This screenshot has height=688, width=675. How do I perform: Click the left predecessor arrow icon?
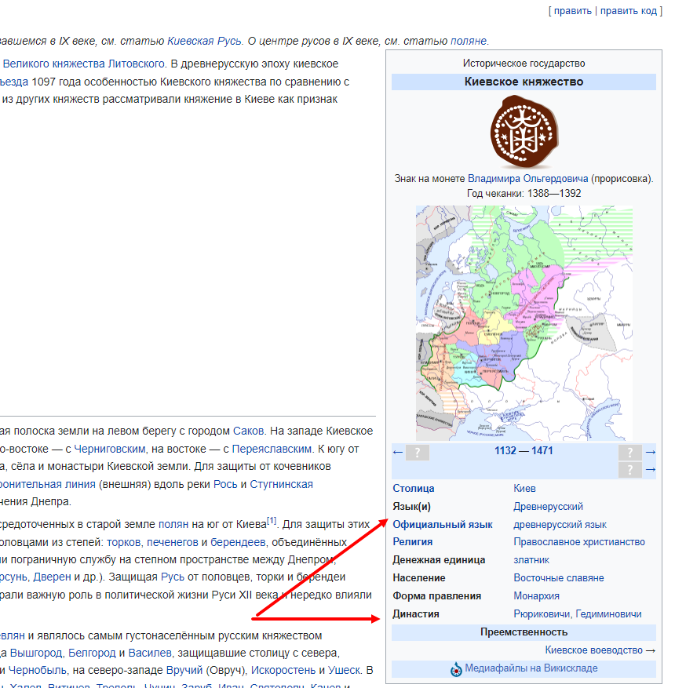pos(398,453)
